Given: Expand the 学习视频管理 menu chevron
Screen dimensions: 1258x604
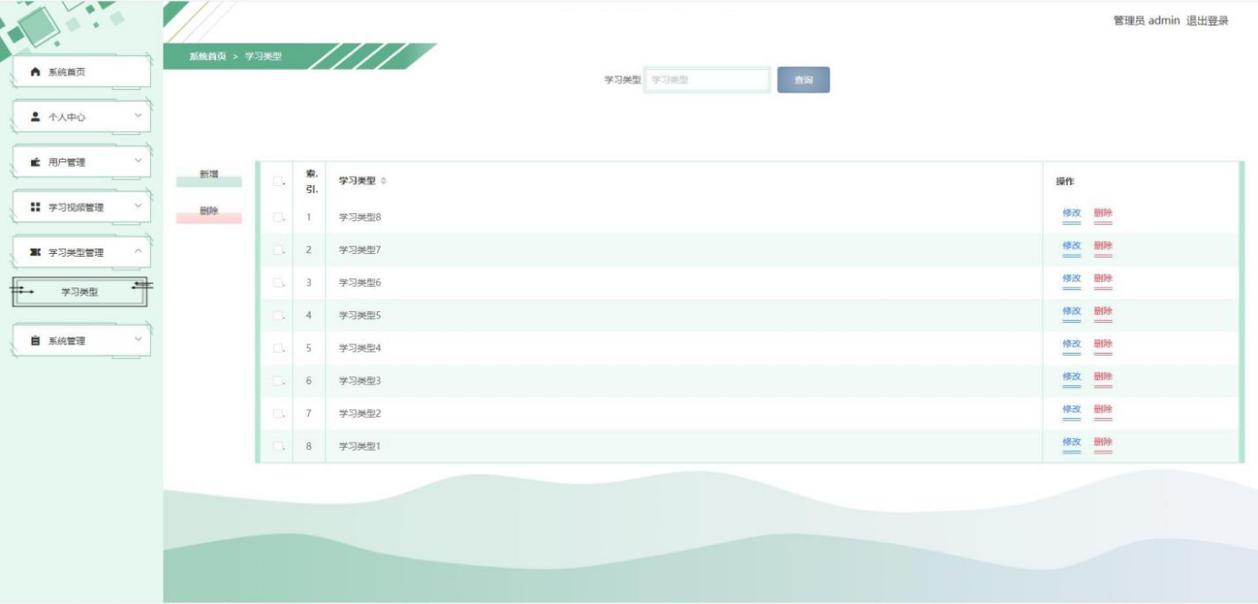Looking at the screenshot, I should [x=138, y=207].
